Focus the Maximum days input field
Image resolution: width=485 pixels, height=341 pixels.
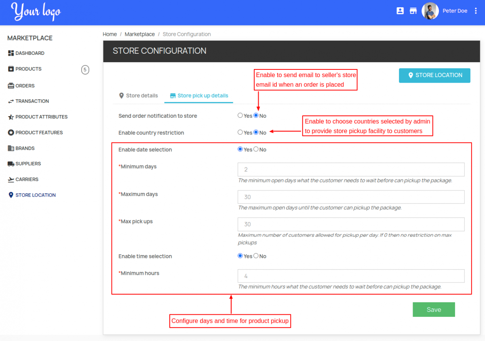pyautogui.click(x=351, y=197)
